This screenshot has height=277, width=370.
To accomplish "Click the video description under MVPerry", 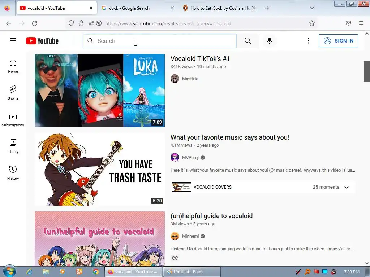I will tap(263, 170).
